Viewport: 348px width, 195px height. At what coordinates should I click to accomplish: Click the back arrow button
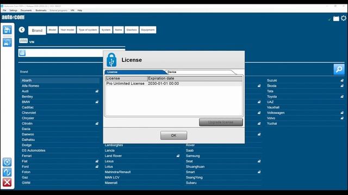22,30
